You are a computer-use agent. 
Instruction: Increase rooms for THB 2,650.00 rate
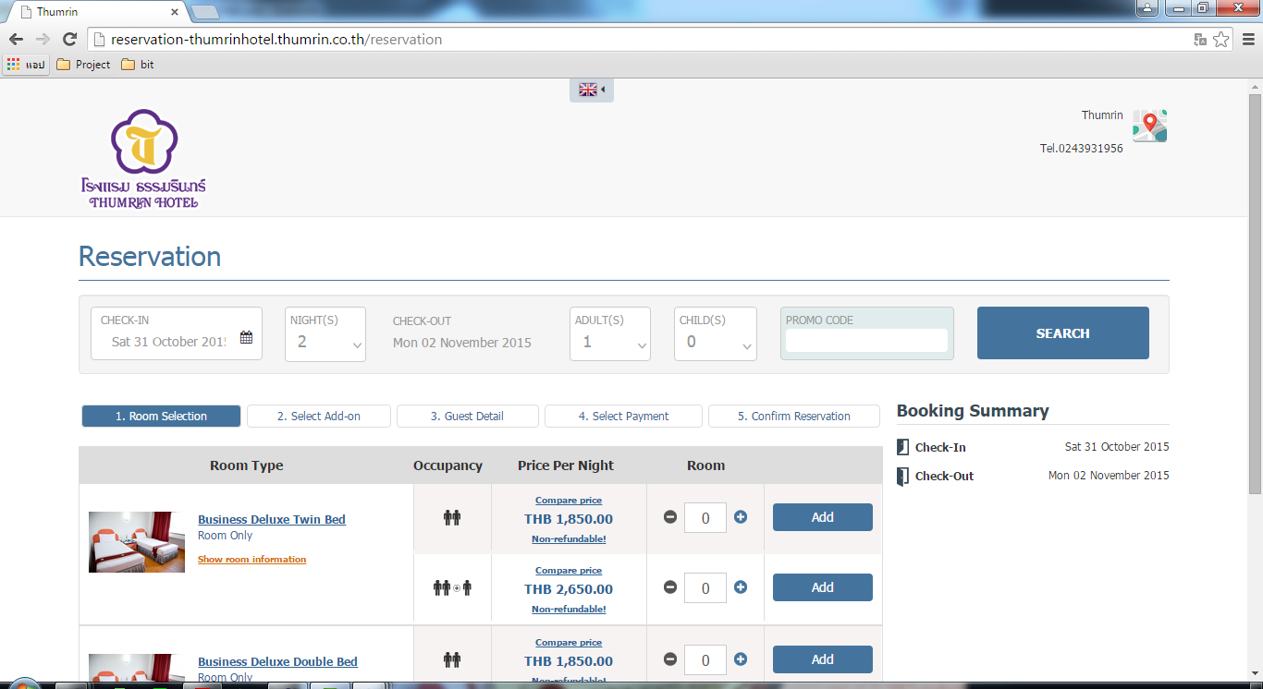(x=741, y=587)
